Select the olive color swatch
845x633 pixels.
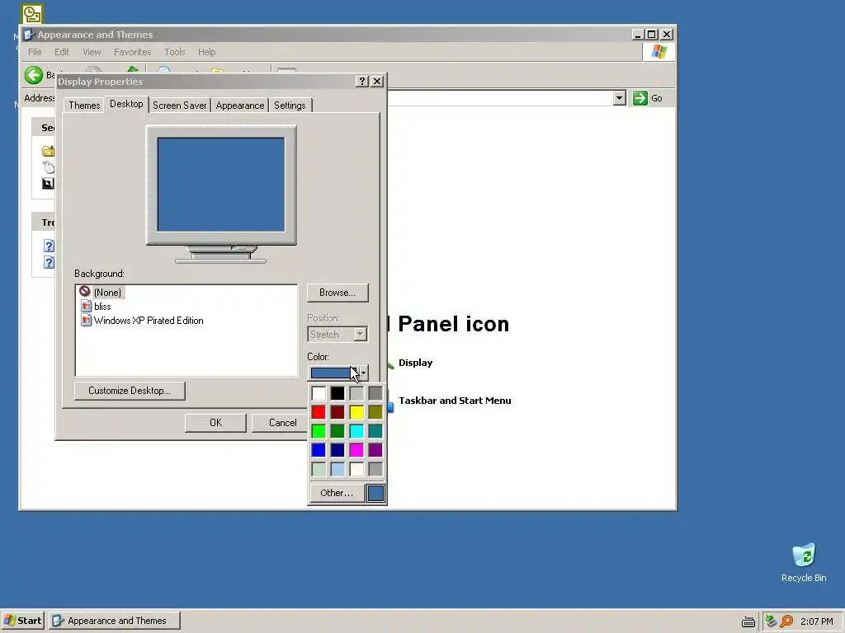click(x=375, y=412)
